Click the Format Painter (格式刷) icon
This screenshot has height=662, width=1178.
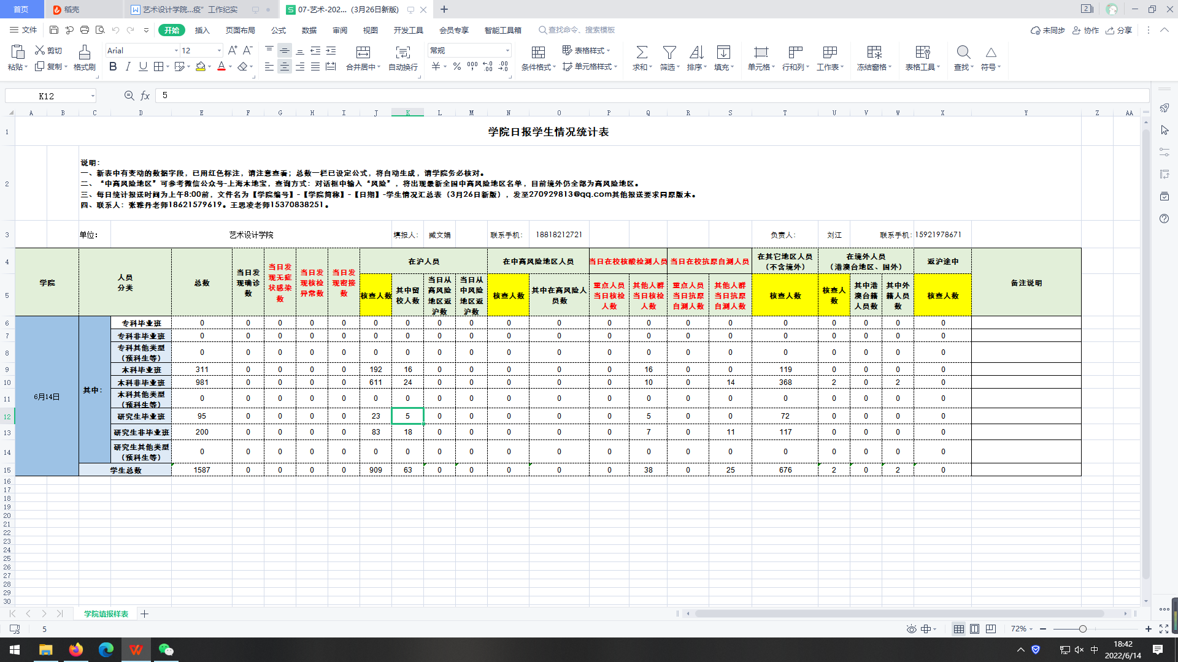coord(85,53)
